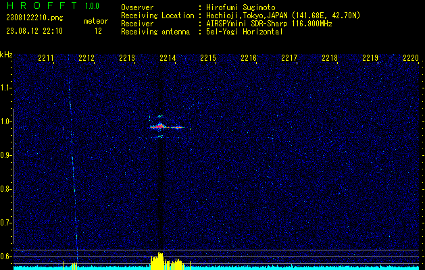Click the kHz axis unit label

(6, 55)
